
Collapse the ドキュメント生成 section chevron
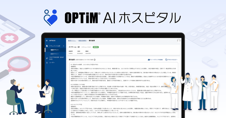pyautogui.click(x=64, y=46)
